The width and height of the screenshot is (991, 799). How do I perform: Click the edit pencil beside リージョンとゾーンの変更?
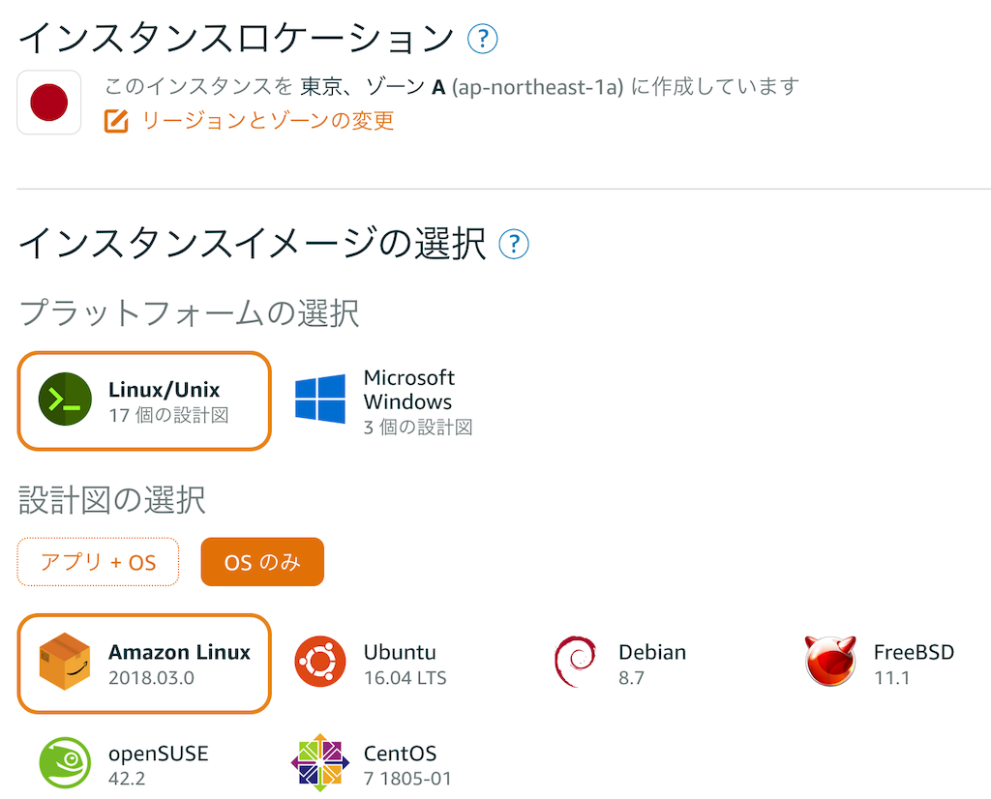coord(116,123)
